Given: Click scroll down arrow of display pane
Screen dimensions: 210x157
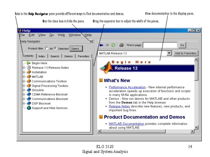Looking at the screenshot, I should 196,127.
